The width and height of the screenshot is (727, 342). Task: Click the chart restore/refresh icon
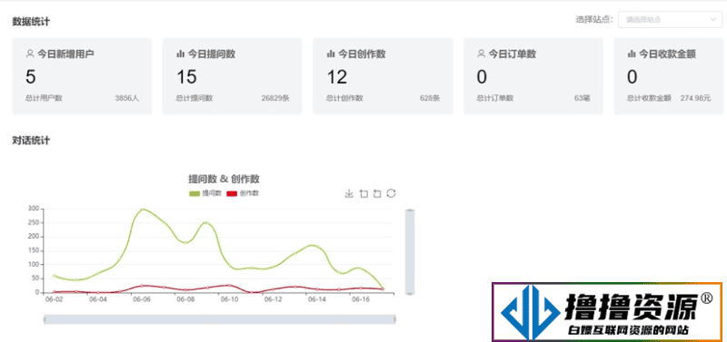(x=391, y=193)
